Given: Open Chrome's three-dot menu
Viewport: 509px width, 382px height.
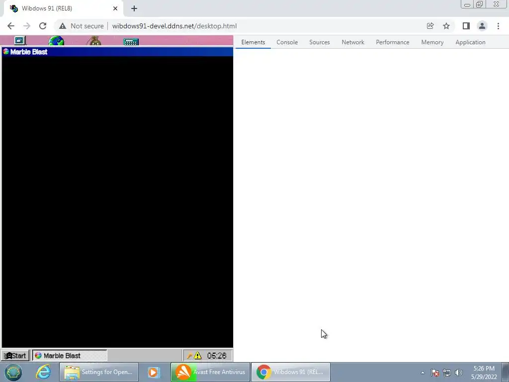Looking at the screenshot, I should pos(498,26).
